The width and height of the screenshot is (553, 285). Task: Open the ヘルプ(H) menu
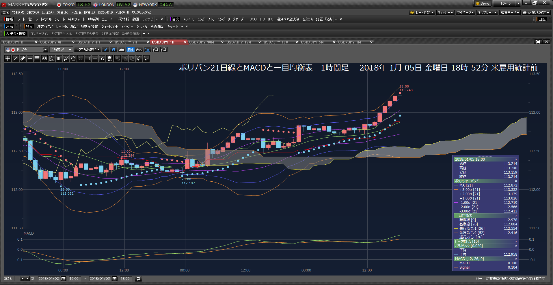tap(122, 12)
